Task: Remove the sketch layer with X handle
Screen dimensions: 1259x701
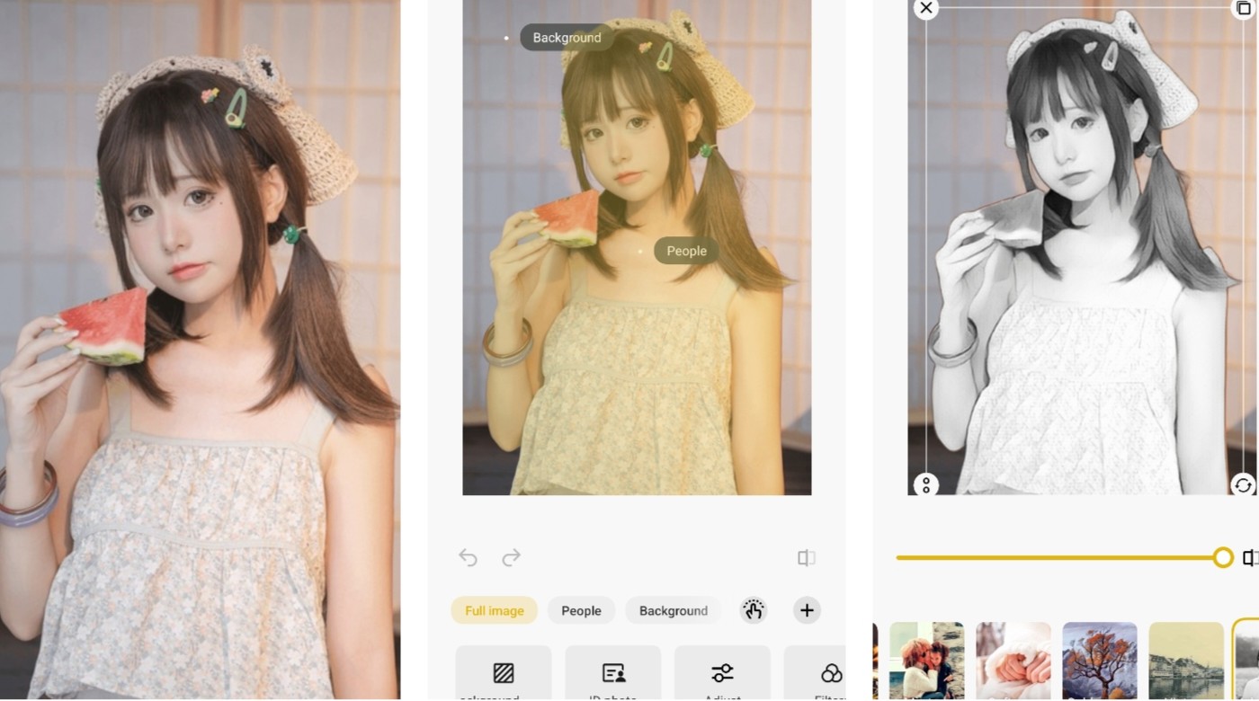Action: [925, 9]
